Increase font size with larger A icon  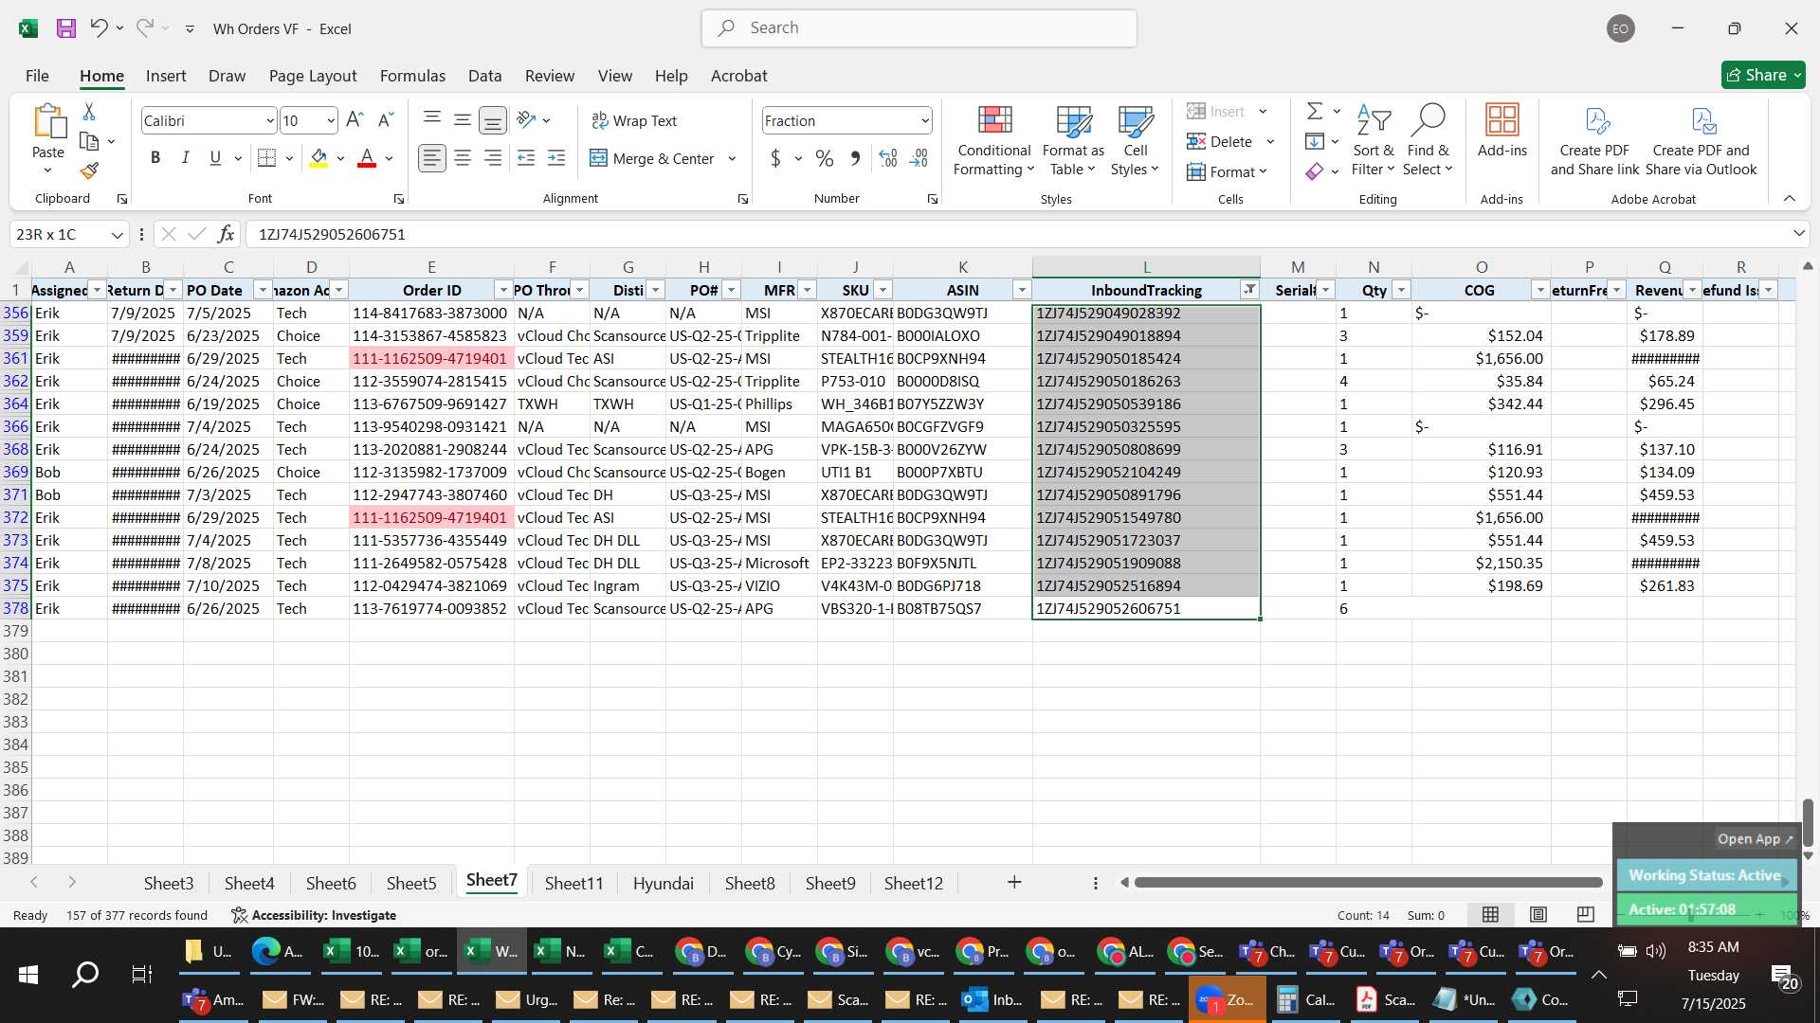[355, 120]
